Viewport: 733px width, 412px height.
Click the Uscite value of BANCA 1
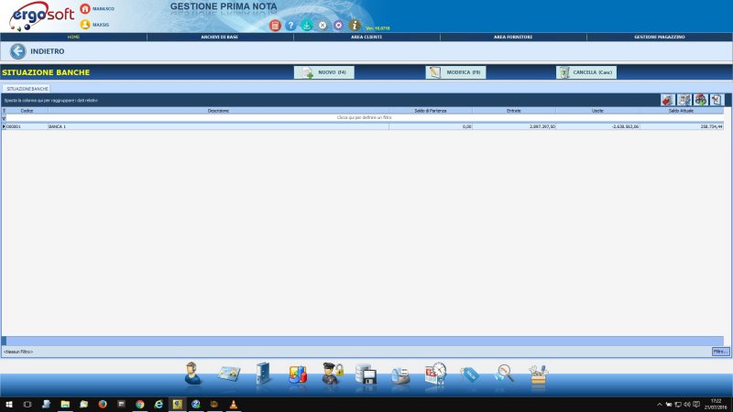[597, 126]
